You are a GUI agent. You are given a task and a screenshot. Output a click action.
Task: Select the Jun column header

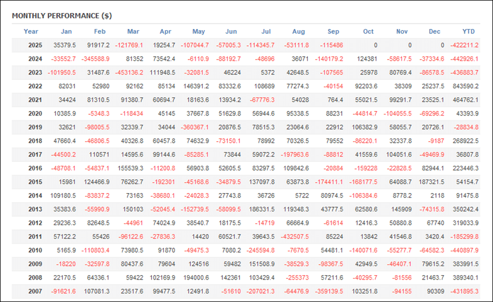coord(231,32)
